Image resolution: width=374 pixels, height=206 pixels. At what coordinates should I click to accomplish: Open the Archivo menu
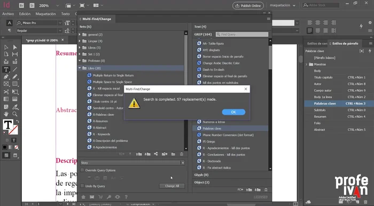8,14
